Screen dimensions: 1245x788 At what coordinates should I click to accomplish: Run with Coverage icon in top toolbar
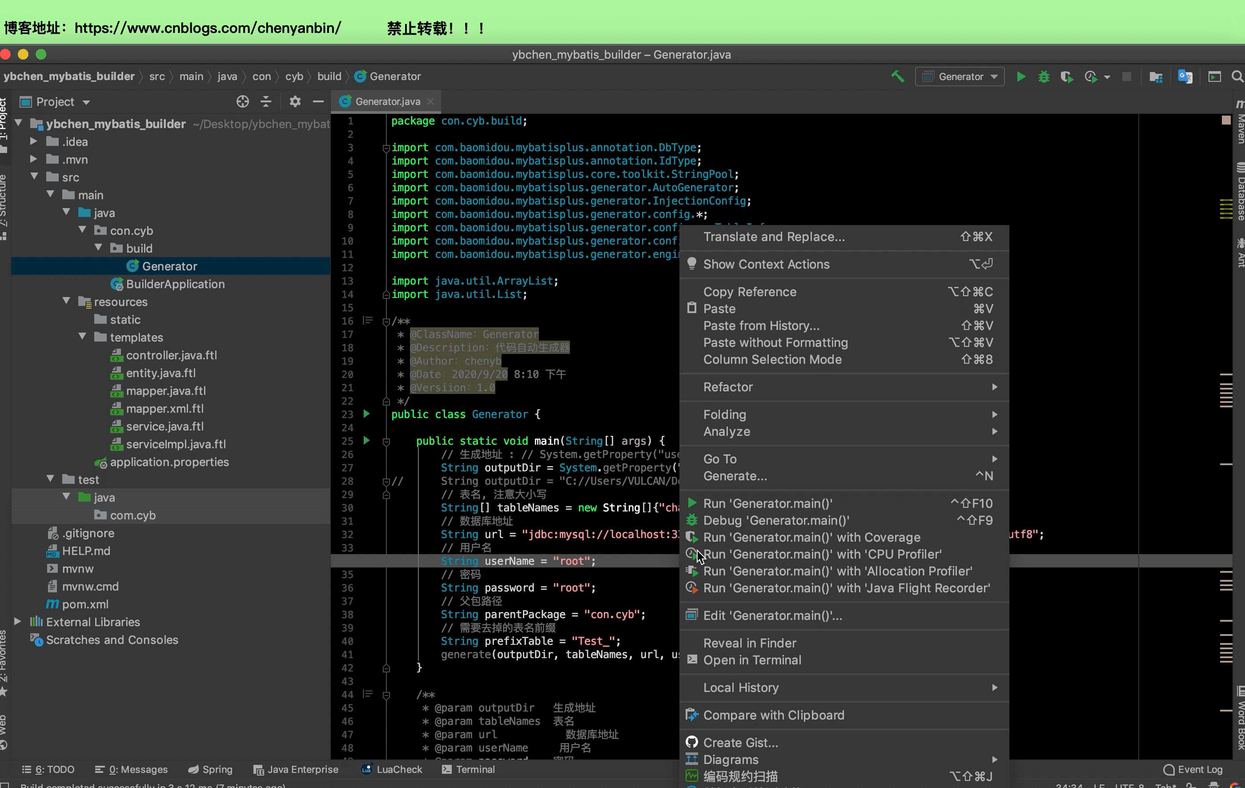[x=1067, y=76]
